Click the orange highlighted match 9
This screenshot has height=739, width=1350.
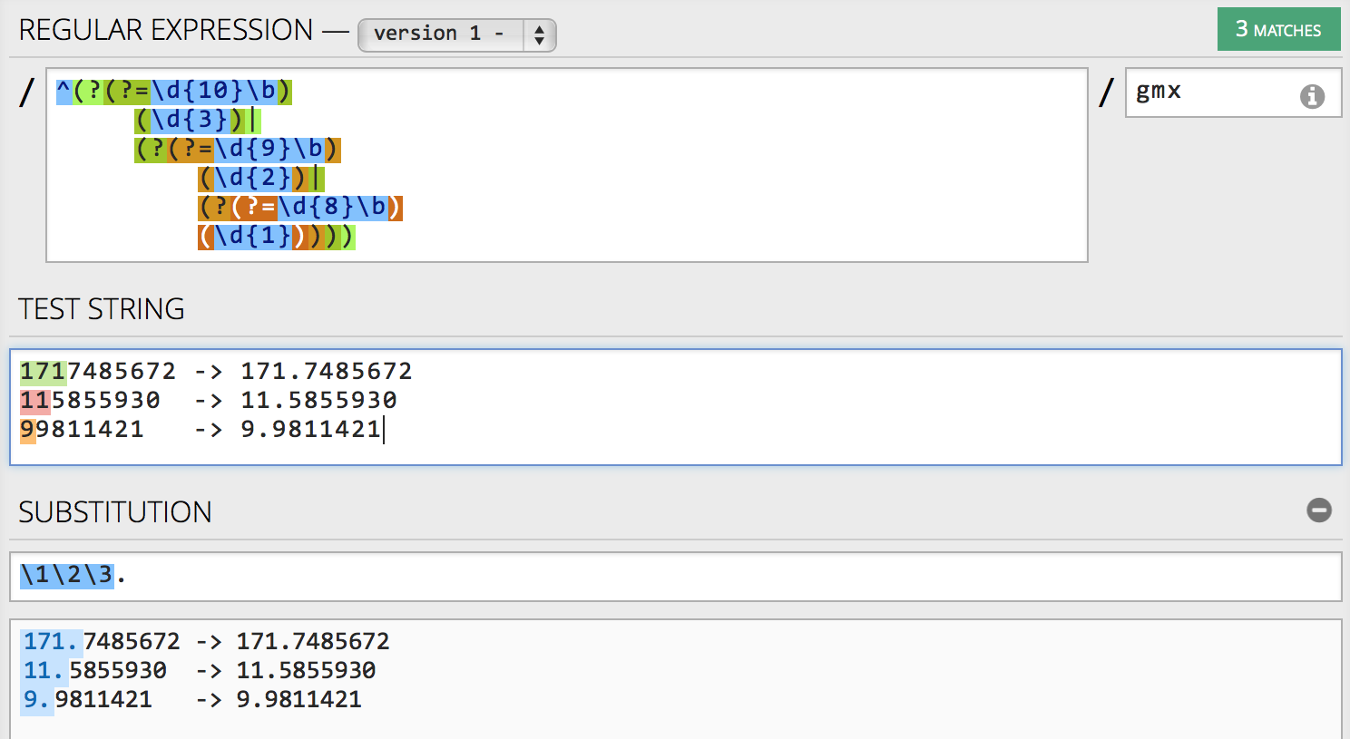28,430
